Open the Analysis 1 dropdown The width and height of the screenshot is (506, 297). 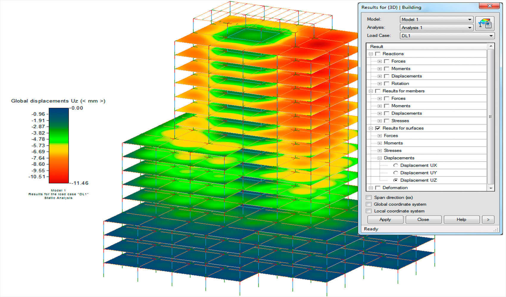[470, 27]
